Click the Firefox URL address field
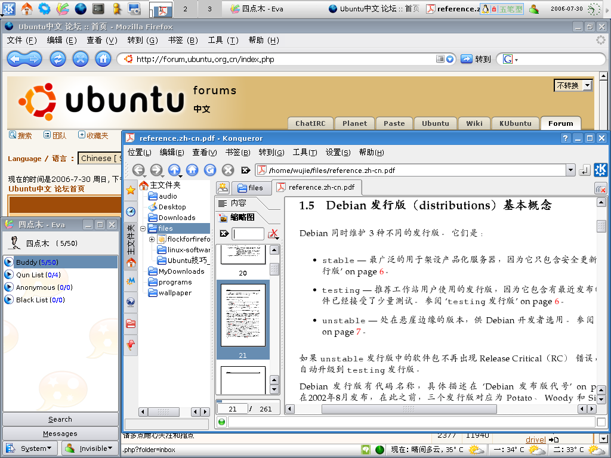This screenshot has height=458, width=611. click(x=285, y=59)
